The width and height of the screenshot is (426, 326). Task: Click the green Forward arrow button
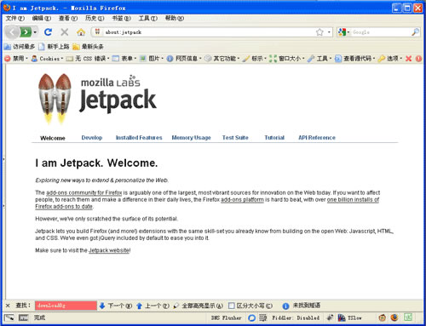26,32
